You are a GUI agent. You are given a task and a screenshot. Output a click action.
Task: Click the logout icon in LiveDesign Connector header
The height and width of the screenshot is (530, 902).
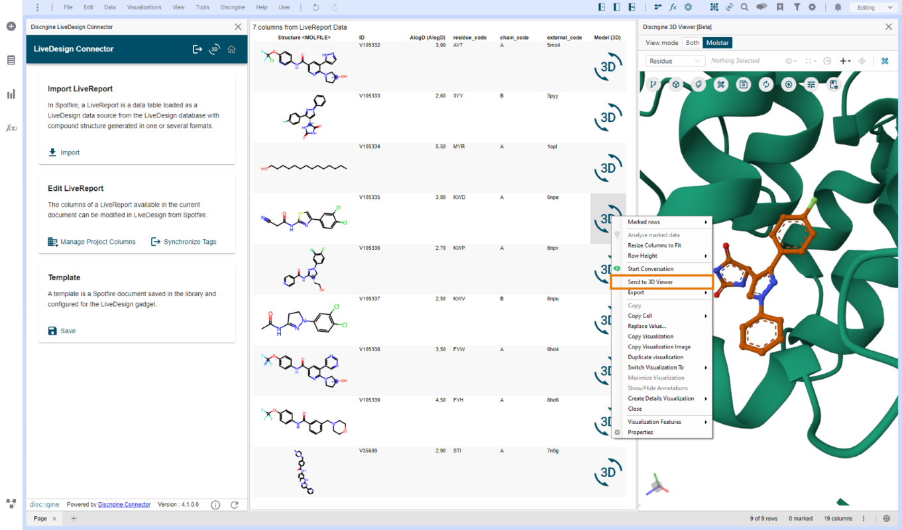pyautogui.click(x=197, y=49)
